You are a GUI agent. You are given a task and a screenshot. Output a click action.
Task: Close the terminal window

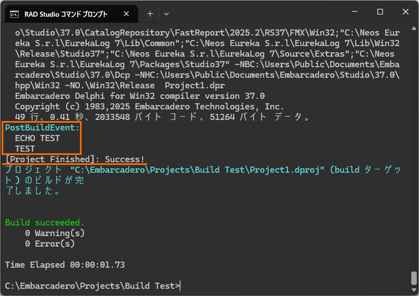point(406,12)
